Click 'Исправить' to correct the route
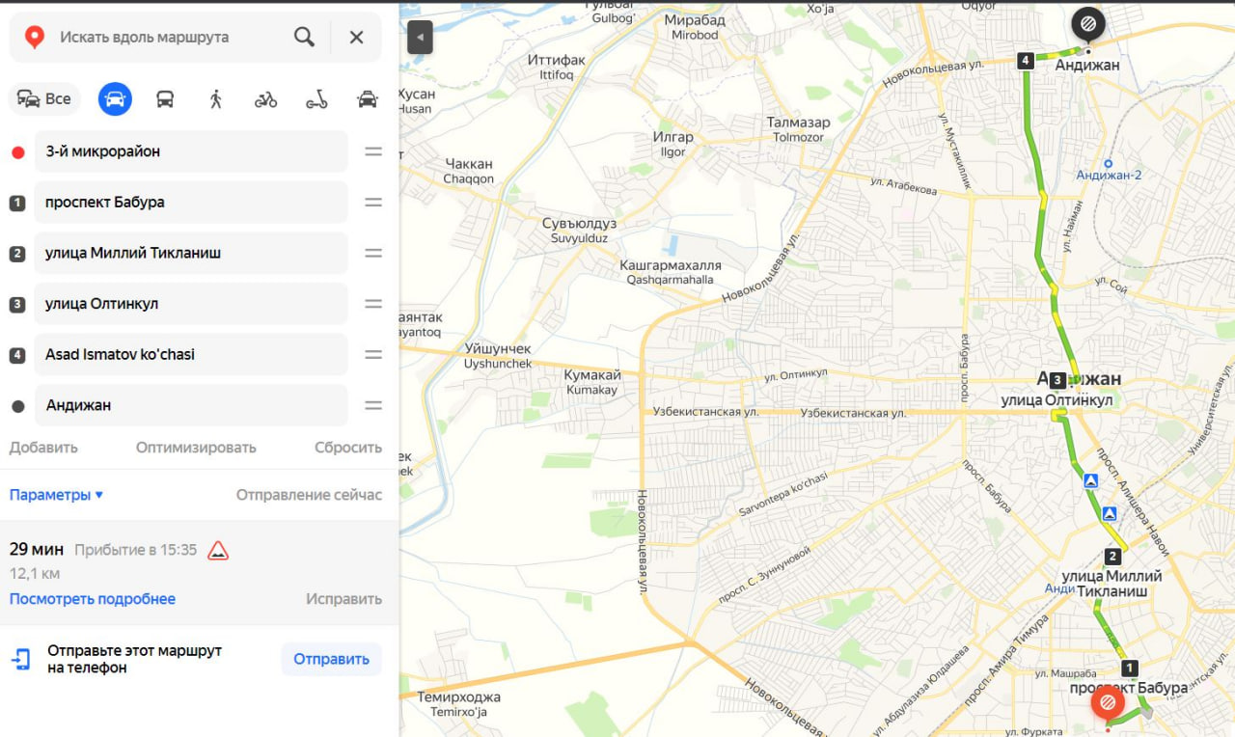 (x=344, y=599)
